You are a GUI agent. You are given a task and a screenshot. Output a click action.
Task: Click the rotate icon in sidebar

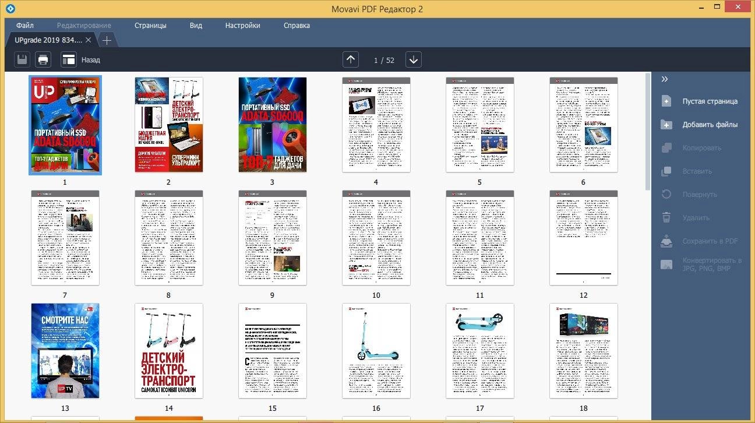coord(666,194)
